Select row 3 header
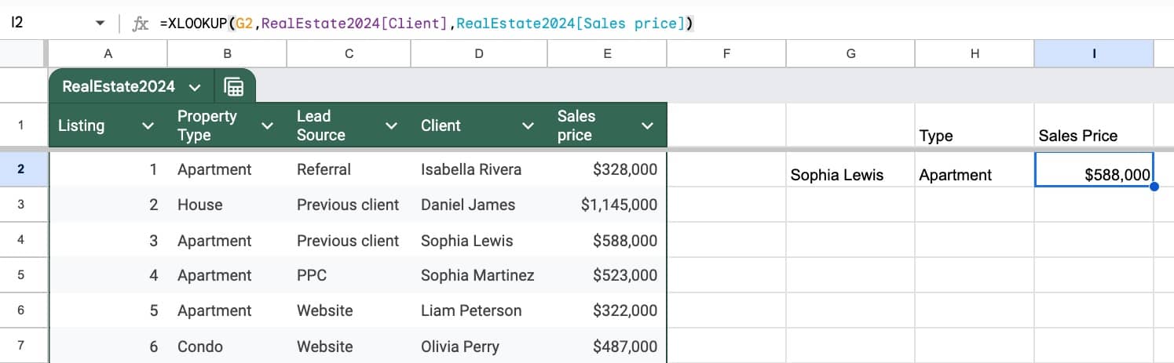 tap(21, 205)
